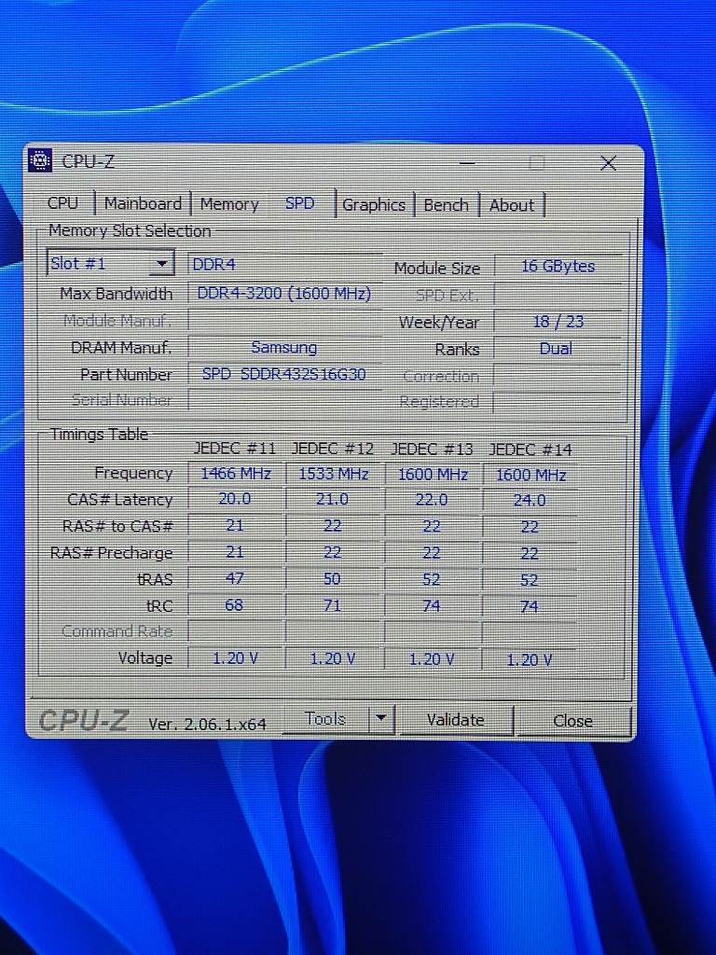This screenshot has height=955, width=716.
Task: Click the Dual ranks value
Action: pyautogui.click(x=557, y=349)
